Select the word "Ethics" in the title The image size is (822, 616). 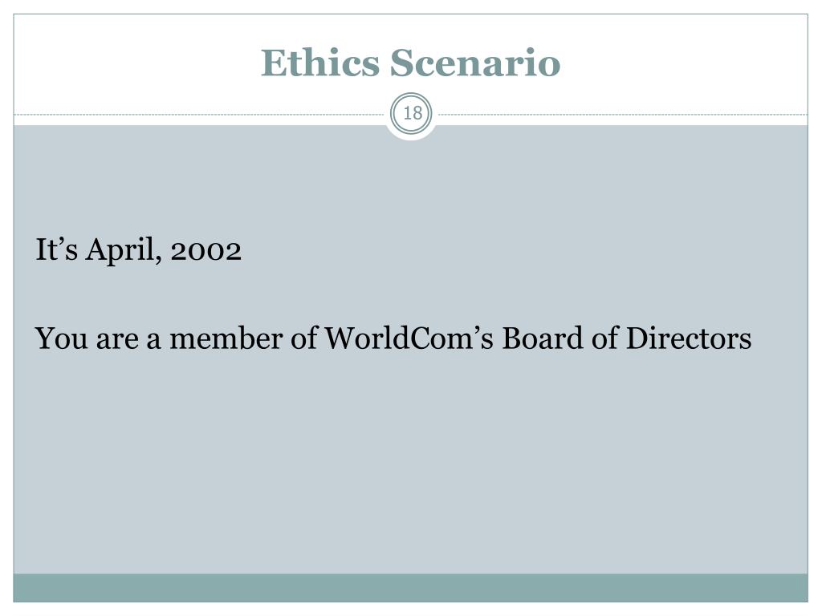point(319,63)
